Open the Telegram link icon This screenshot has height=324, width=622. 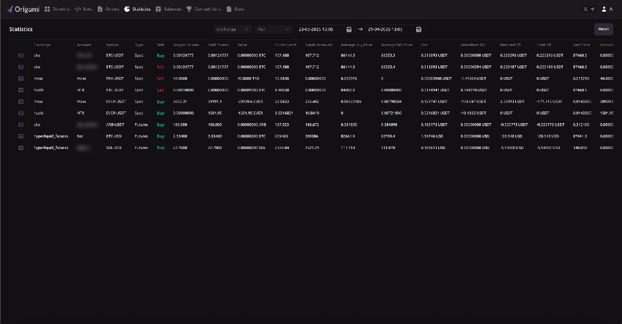(592, 9)
